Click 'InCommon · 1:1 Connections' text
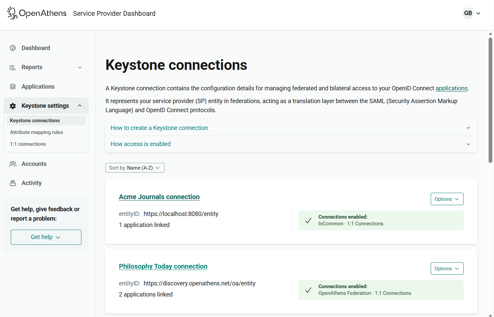 coord(351,224)
